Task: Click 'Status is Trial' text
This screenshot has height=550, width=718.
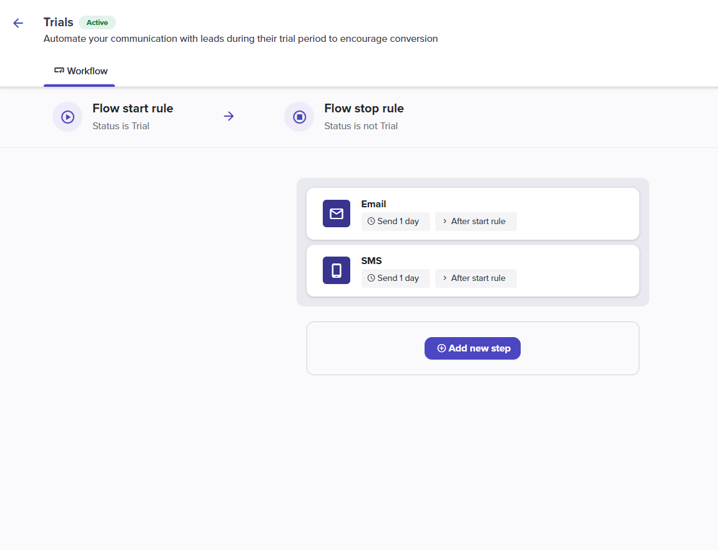Action: 121,126
